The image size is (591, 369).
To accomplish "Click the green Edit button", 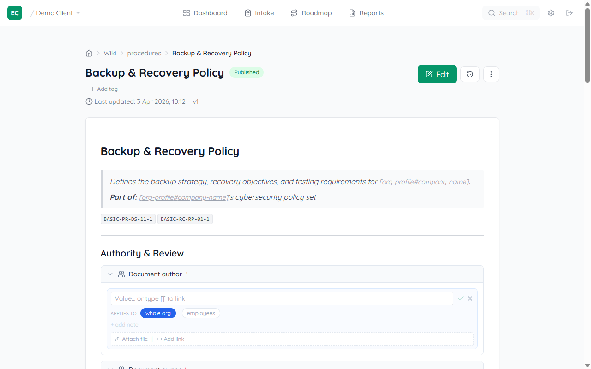I will pos(437,74).
